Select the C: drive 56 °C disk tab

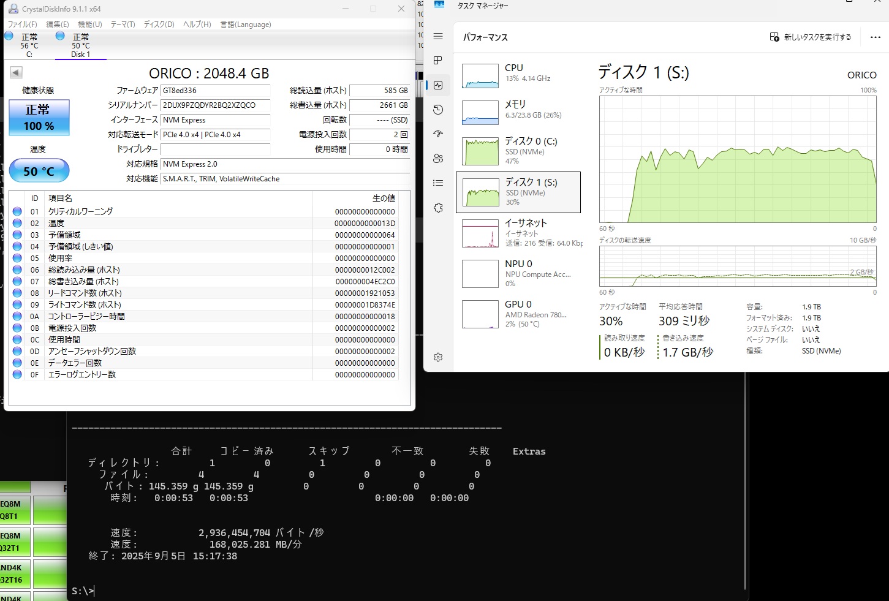point(29,45)
